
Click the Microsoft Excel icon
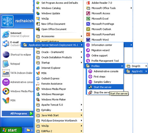(x=88, y=19)
